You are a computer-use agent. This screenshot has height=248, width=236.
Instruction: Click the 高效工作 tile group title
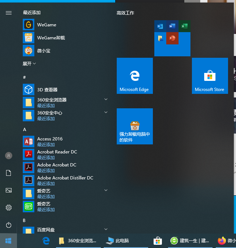point(125,13)
